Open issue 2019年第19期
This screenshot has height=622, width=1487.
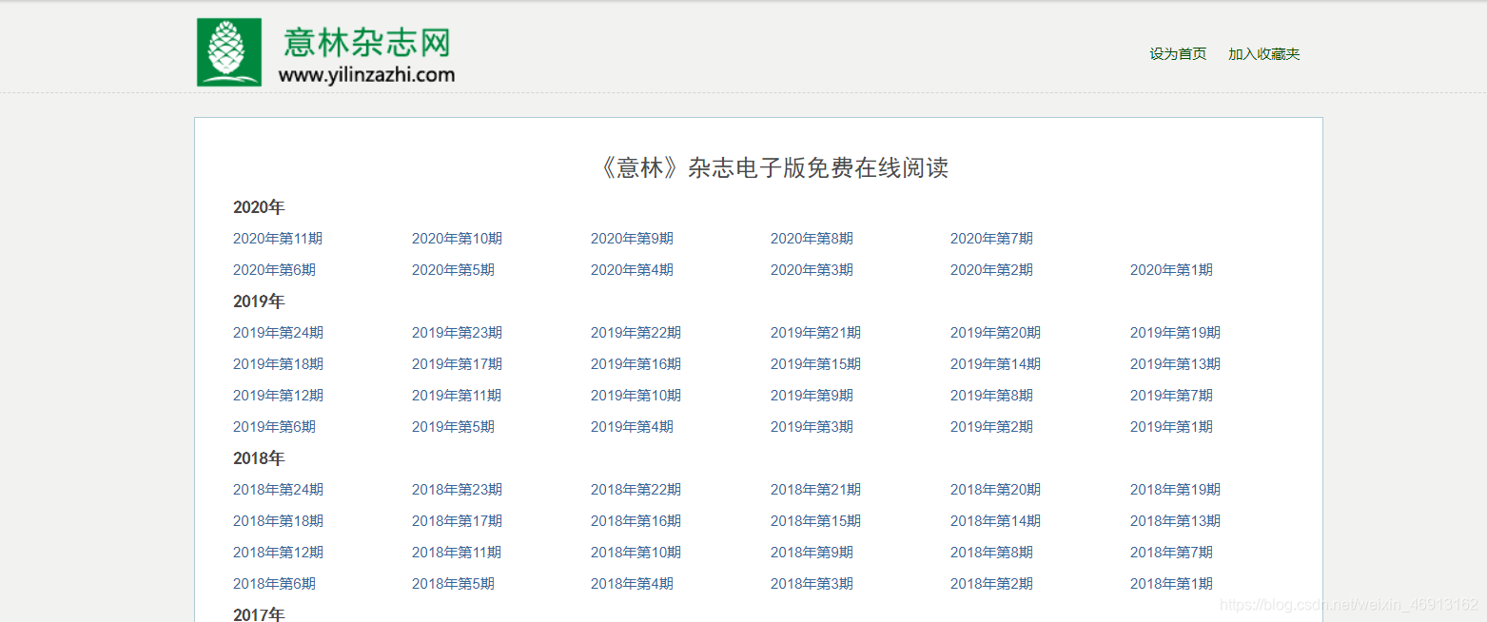point(1175,333)
